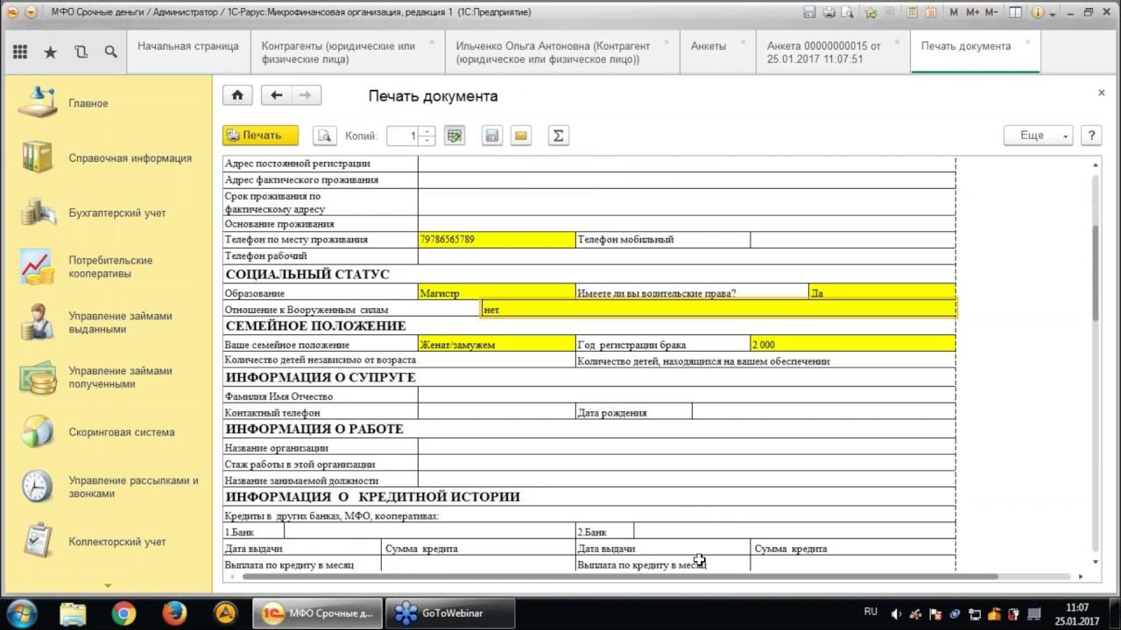Click the sum (Σ) button
1121x630 pixels.
coord(558,136)
